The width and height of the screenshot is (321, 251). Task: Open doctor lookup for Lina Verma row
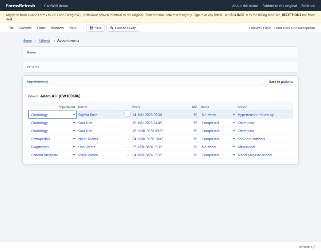tap(128, 147)
